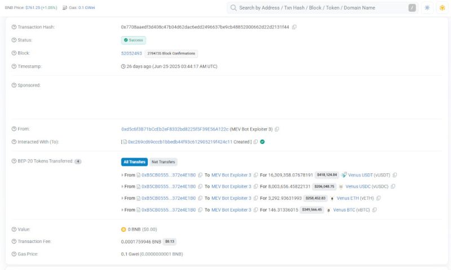This screenshot has width=451, height=270.
Task: Open Venus BTC (vBTC) token page
Action: pyautogui.click(x=351, y=210)
